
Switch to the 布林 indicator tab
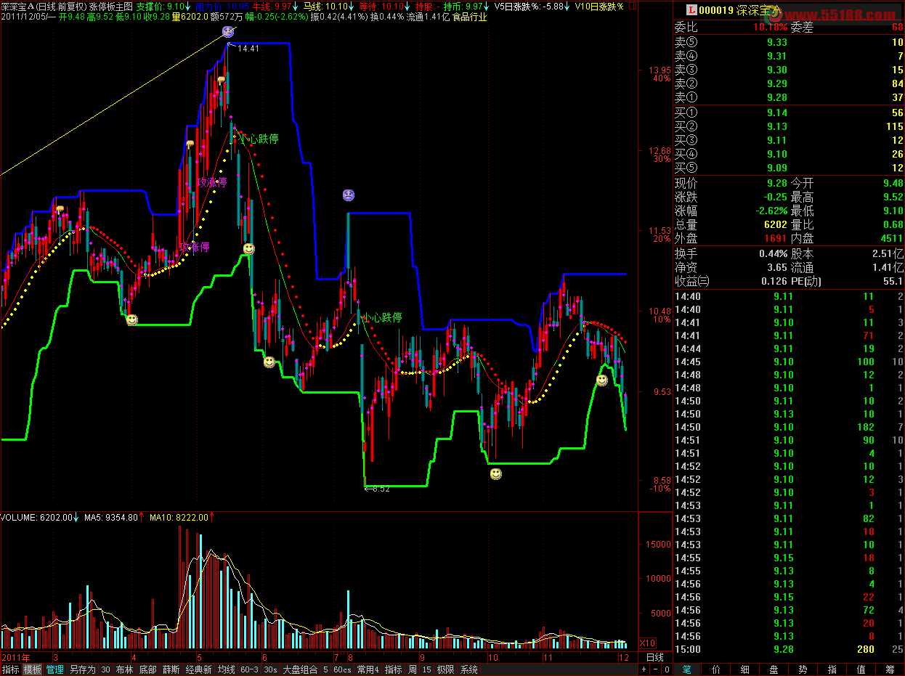tap(125, 669)
